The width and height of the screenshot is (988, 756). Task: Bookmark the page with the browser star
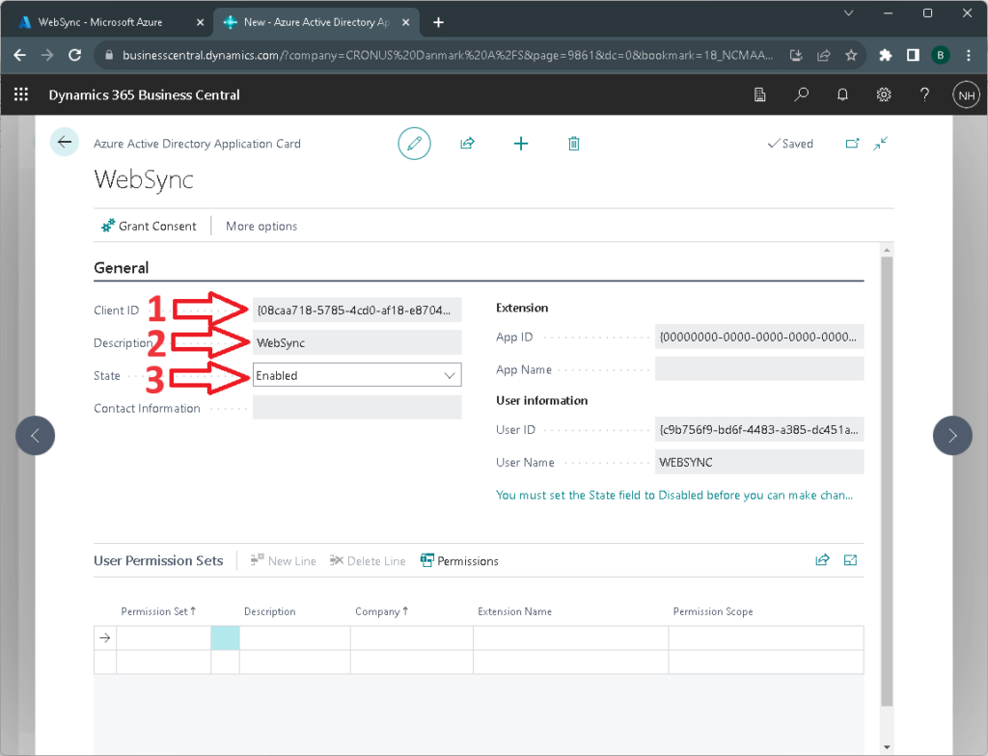pyautogui.click(x=851, y=55)
